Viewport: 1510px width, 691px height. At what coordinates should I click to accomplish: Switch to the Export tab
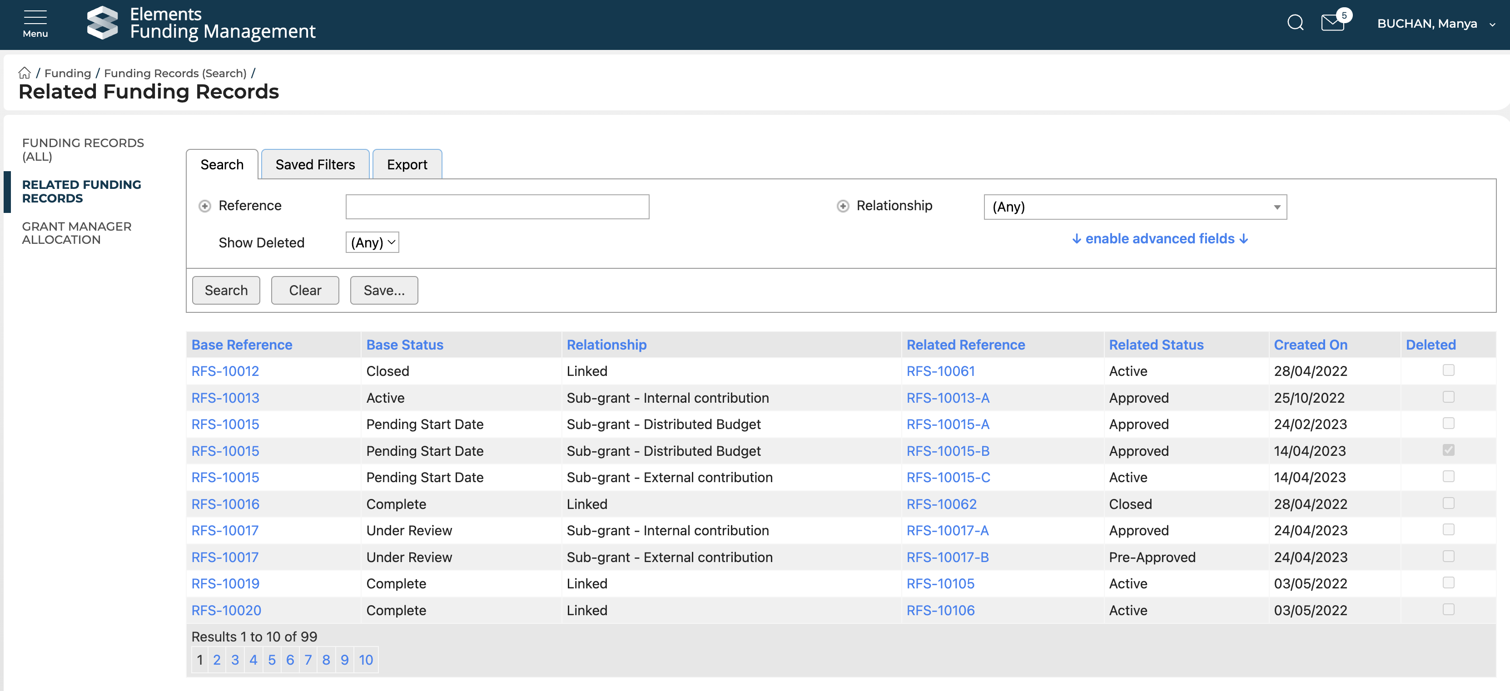tap(407, 164)
